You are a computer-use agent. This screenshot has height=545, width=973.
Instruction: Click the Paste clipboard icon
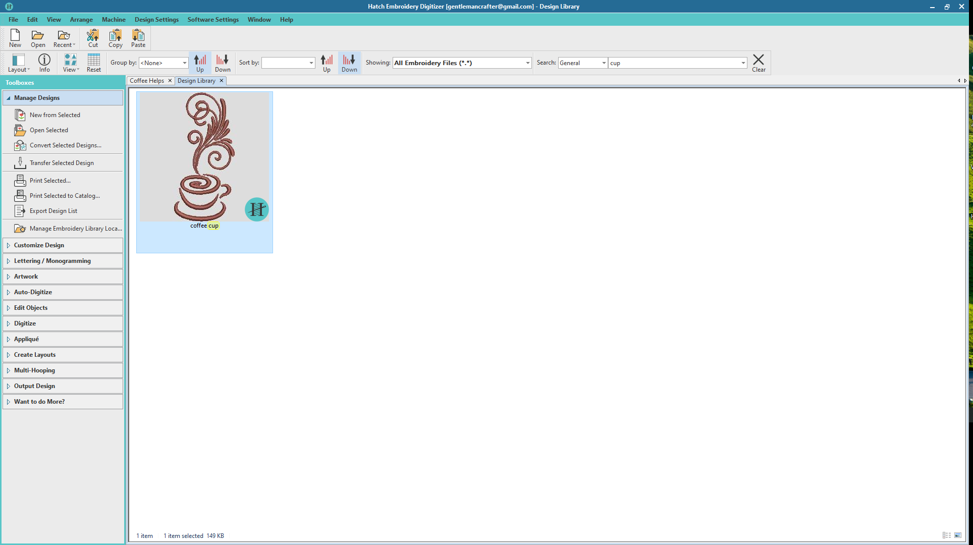[x=138, y=35]
